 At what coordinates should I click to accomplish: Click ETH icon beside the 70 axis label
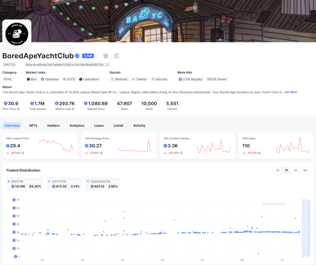pos(14,200)
